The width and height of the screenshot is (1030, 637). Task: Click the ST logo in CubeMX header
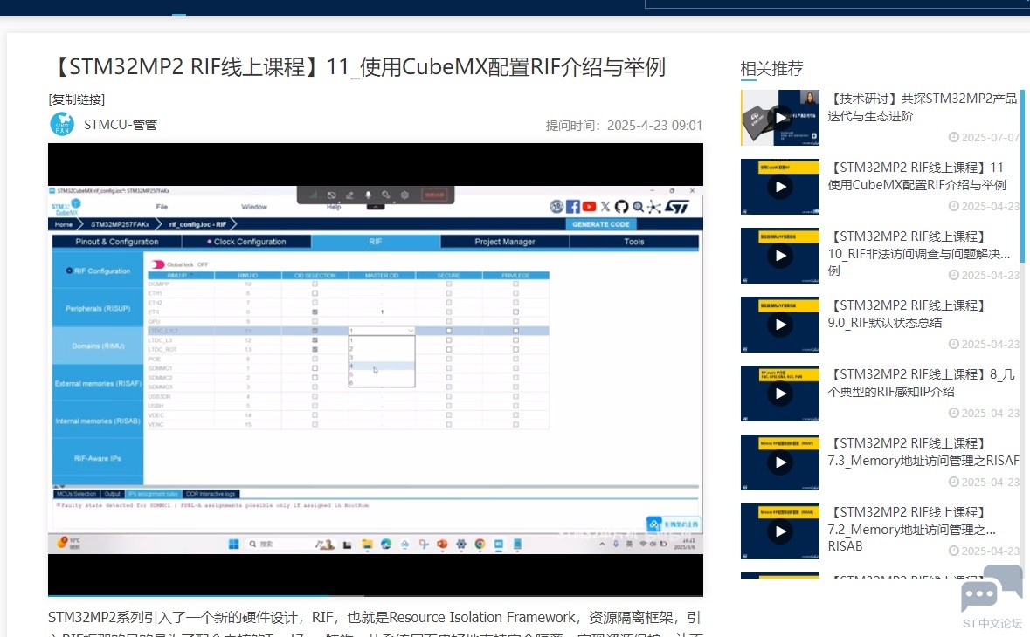click(x=676, y=207)
